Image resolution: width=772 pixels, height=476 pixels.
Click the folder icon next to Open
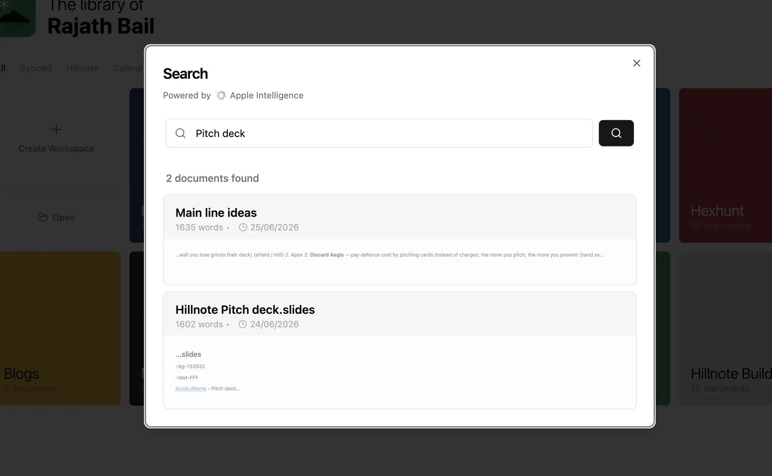[x=43, y=217]
